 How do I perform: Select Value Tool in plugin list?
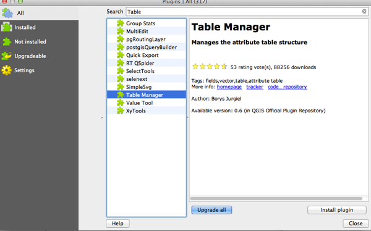[x=147, y=103]
